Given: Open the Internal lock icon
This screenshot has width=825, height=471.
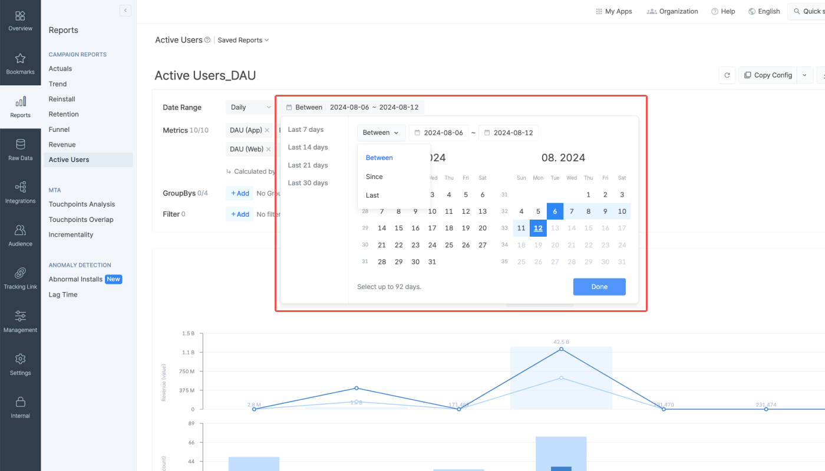Looking at the screenshot, I should pyautogui.click(x=20, y=402).
